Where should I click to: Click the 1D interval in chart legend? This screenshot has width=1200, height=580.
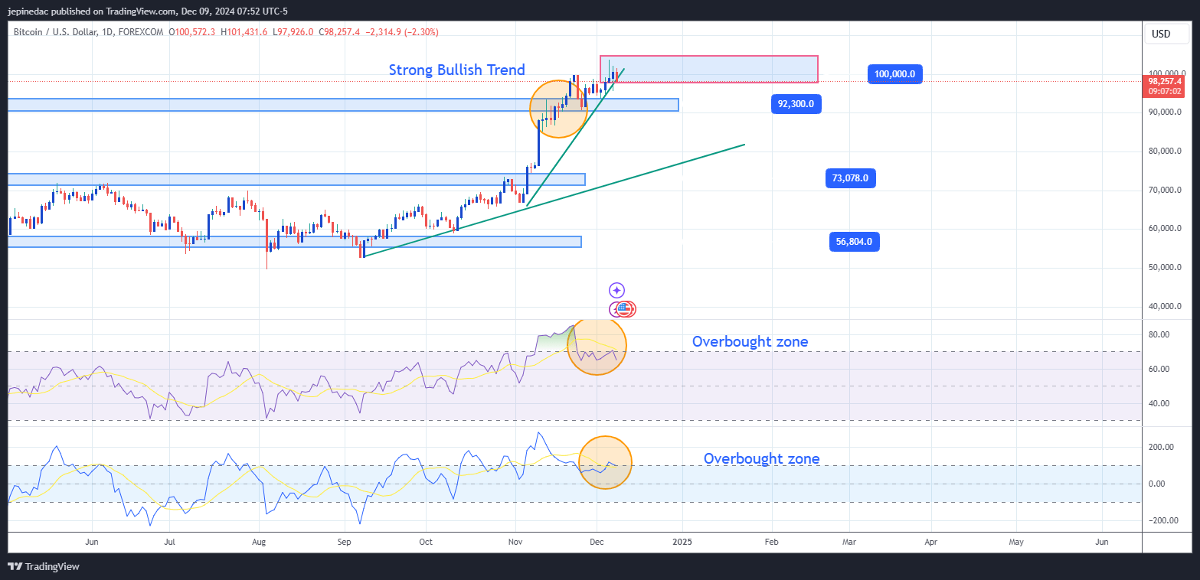click(106, 32)
